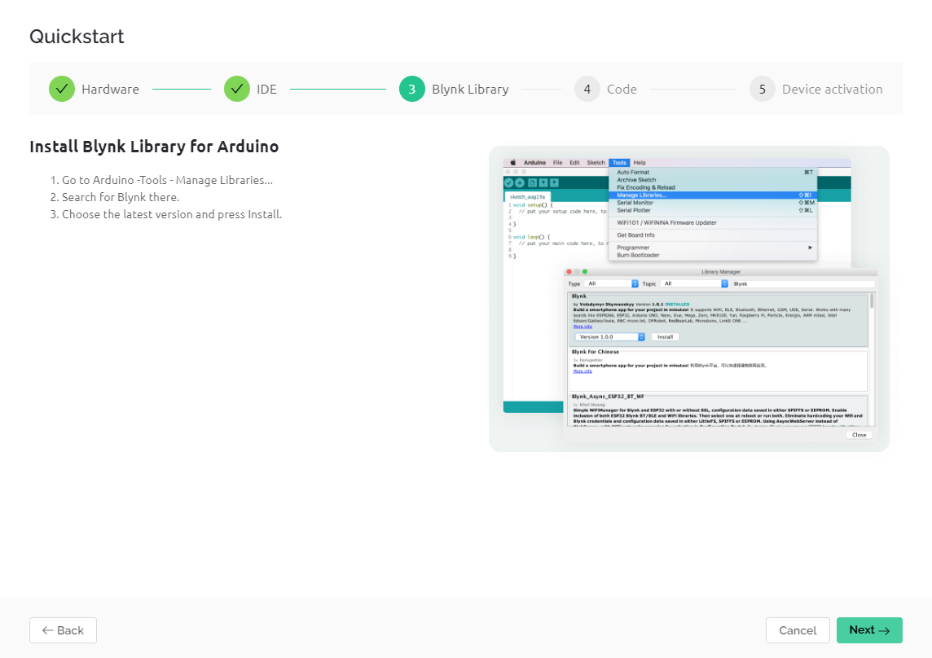The width and height of the screenshot is (932, 658).
Task: Select Manage Libraries from the Tools menu
Action: point(644,195)
